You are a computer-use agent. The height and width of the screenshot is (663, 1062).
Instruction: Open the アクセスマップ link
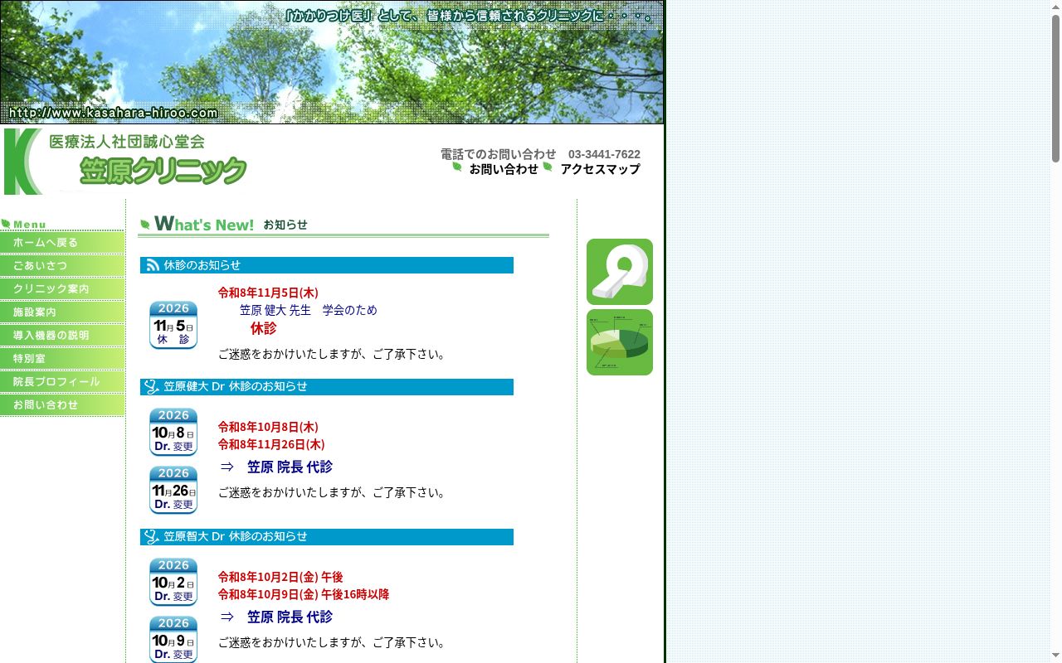pos(600,169)
